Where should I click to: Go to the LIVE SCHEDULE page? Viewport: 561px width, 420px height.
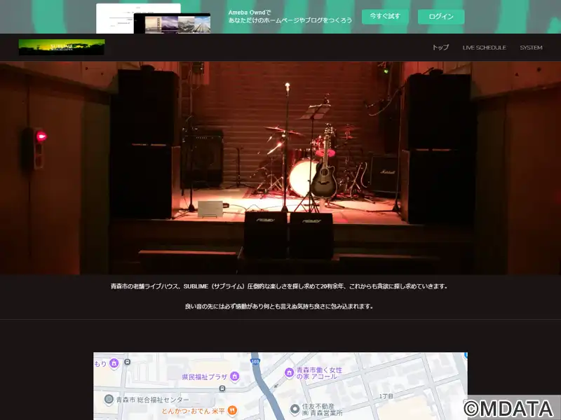click(x=484, y=48)
